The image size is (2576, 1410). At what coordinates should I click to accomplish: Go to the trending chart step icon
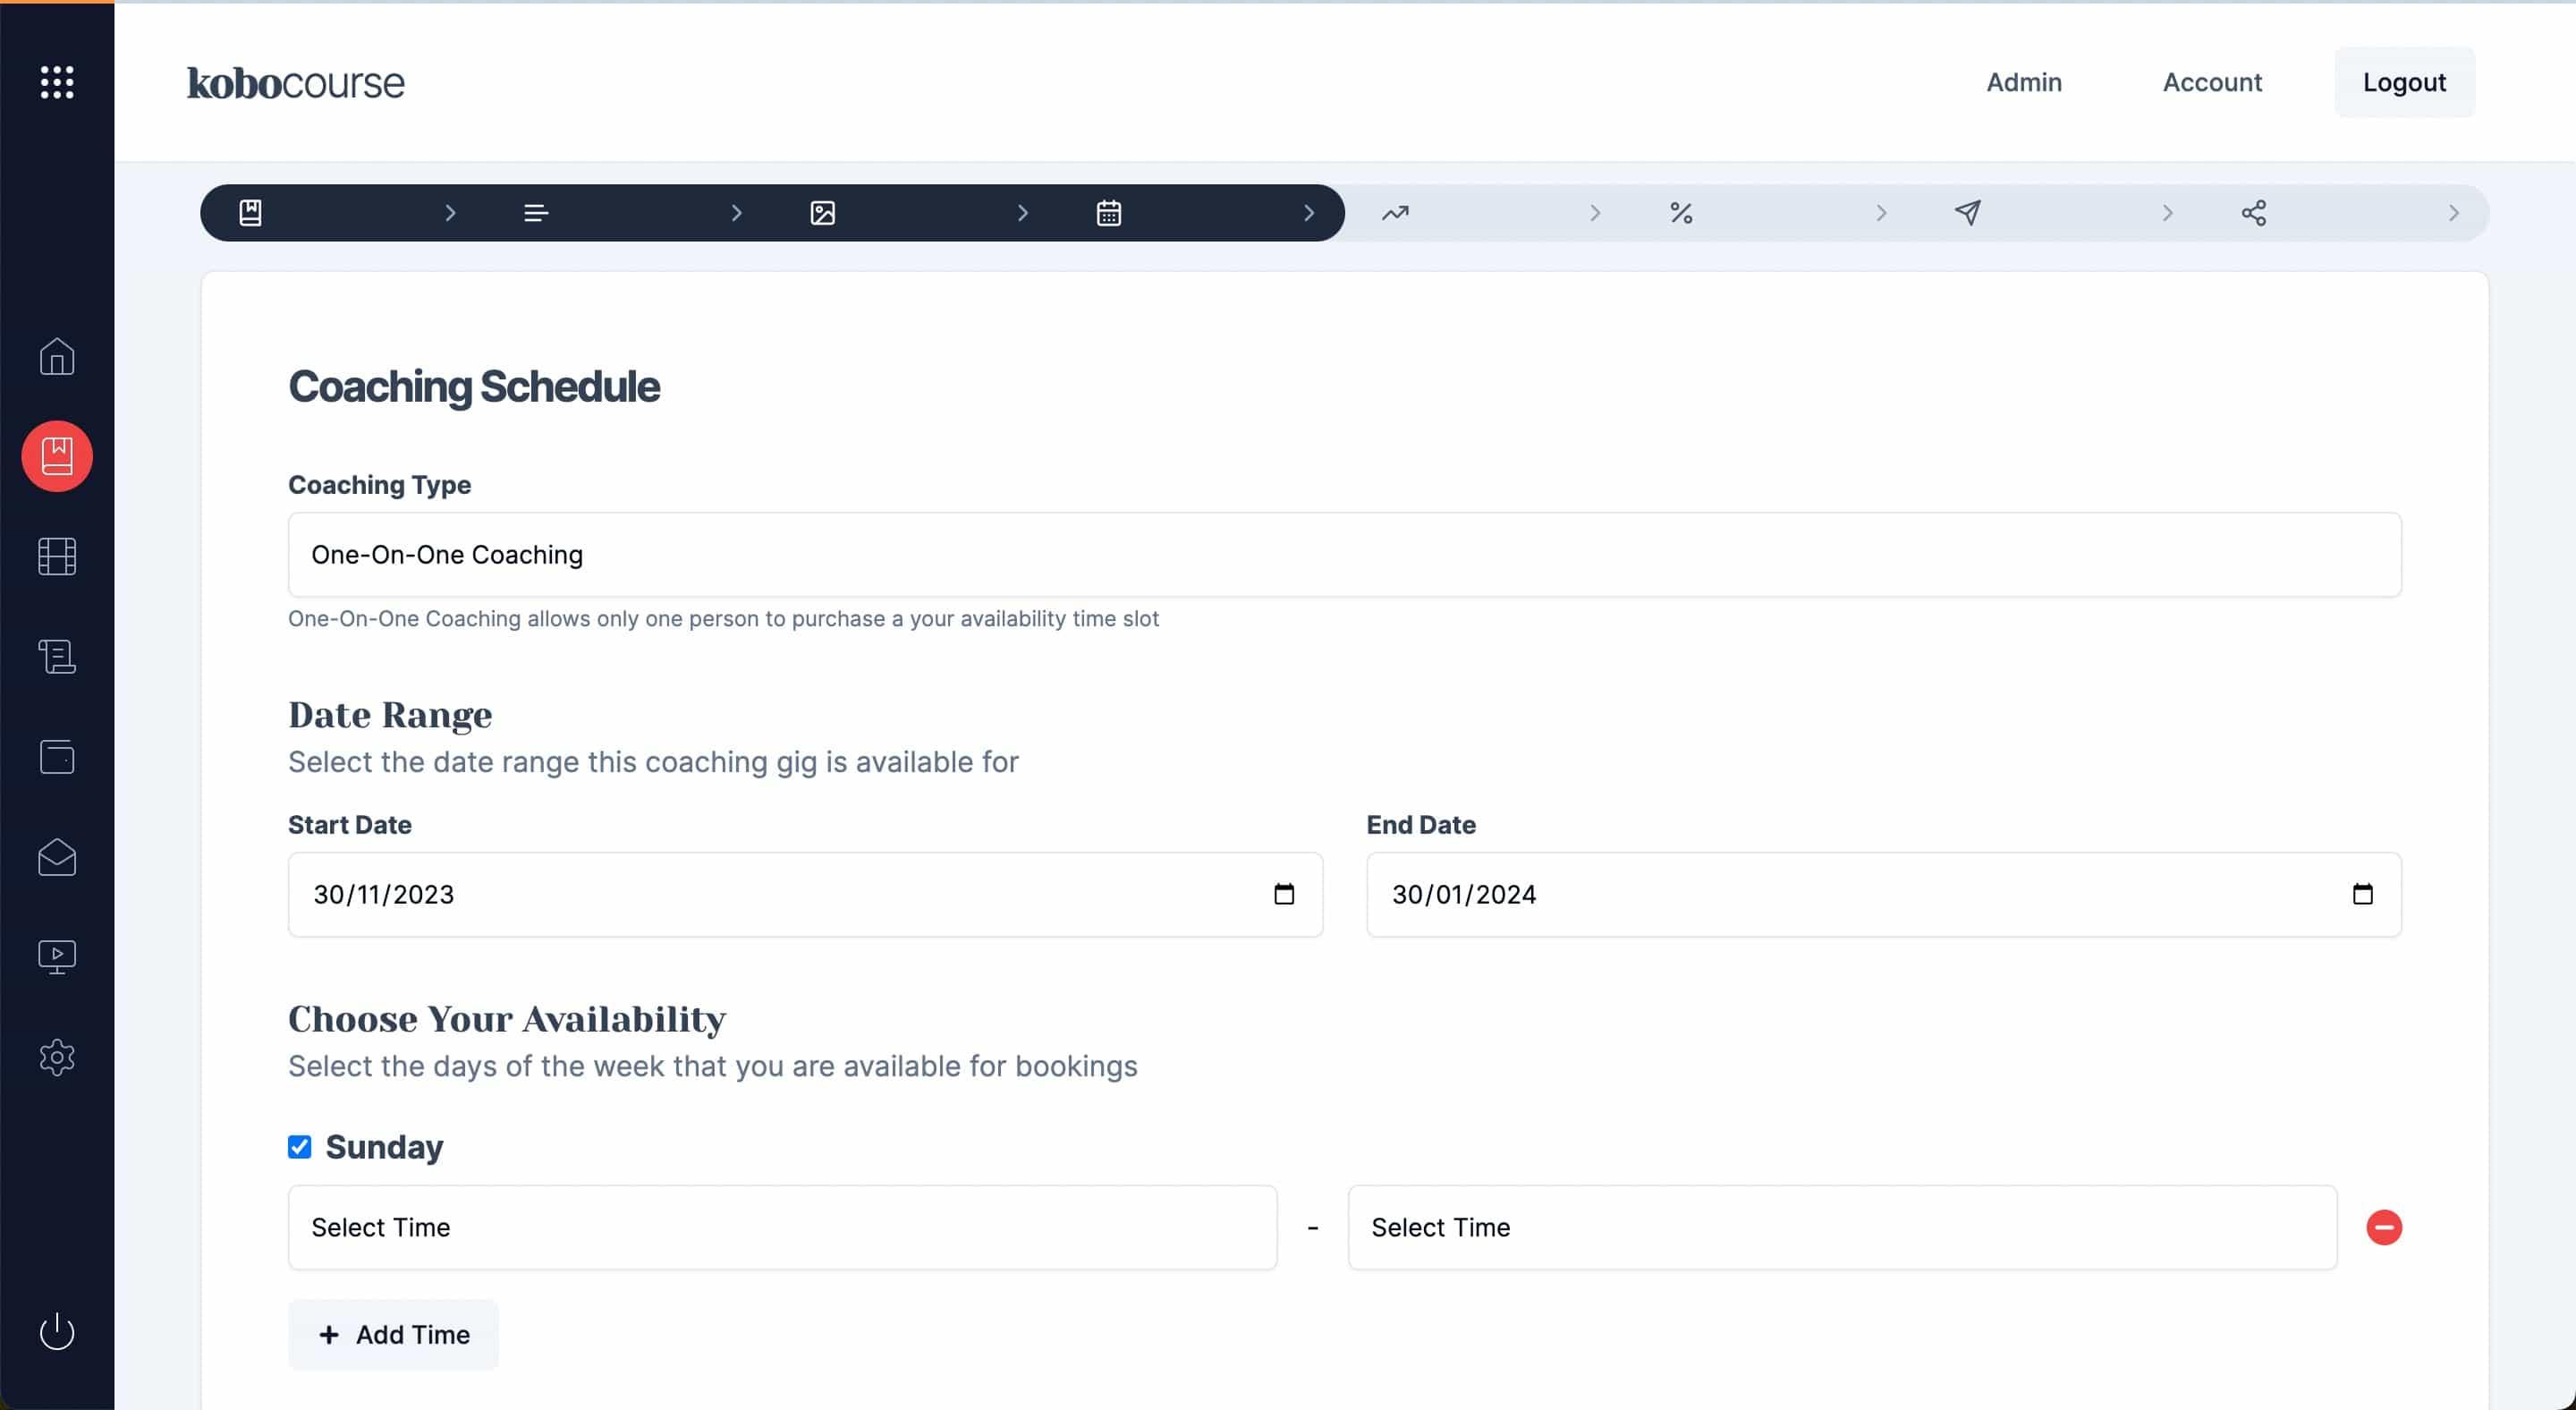click(x=1395, y=213)
